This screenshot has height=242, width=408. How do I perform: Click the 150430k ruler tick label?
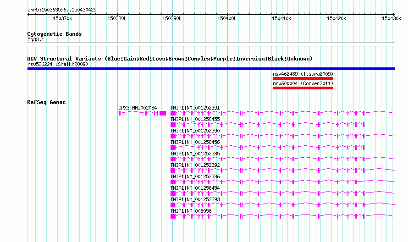391,18
